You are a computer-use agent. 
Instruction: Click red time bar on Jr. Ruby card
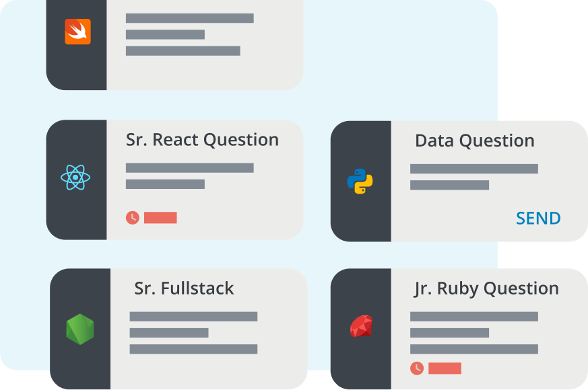pyautogui.click(x=445, y=368)
